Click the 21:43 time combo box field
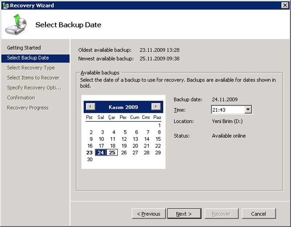This screenshot has height=227, width=291. click(x=228, y=110)
